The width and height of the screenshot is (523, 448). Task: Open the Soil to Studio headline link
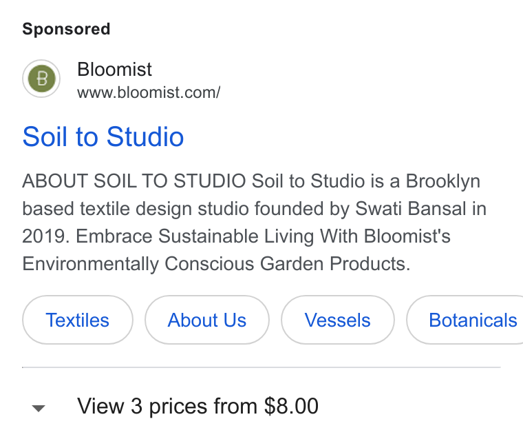click(103, 136)
